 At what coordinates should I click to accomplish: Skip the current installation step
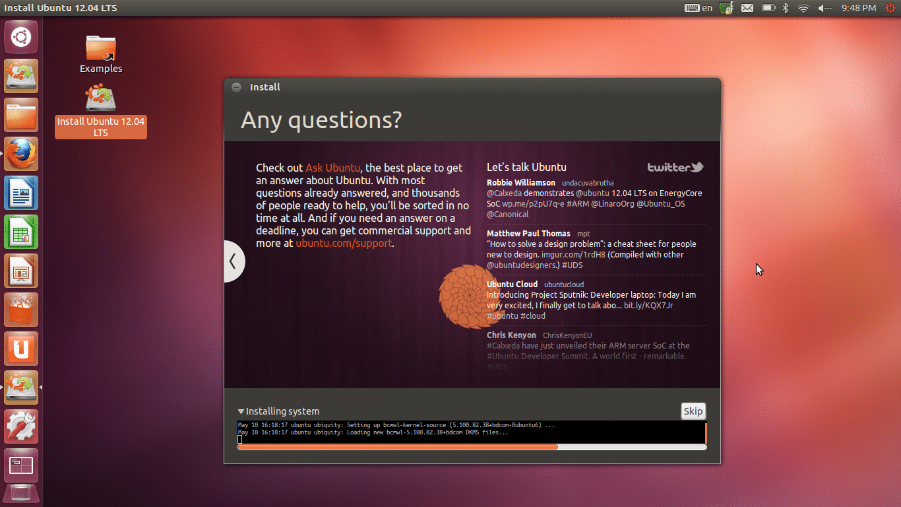[x=693, y=411]
